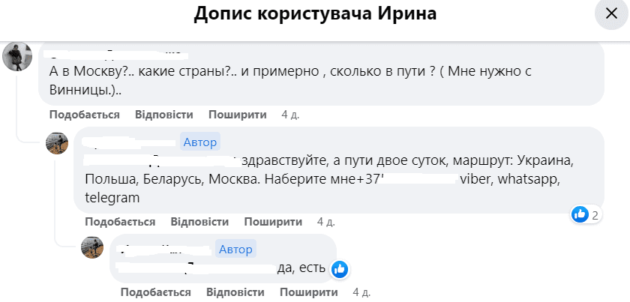This screenshot has width=630, height=302.
Task: Click the "Автор" badge above "да, есть"
Action: click(235, 249)
